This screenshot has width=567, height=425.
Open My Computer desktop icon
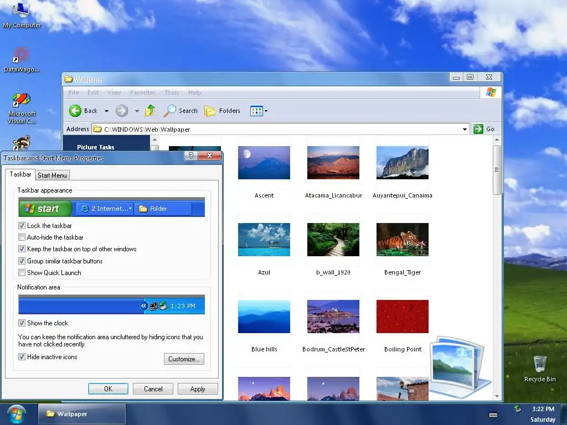point(22,14)
